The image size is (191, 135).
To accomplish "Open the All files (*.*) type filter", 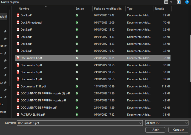I will pos(166,123).
